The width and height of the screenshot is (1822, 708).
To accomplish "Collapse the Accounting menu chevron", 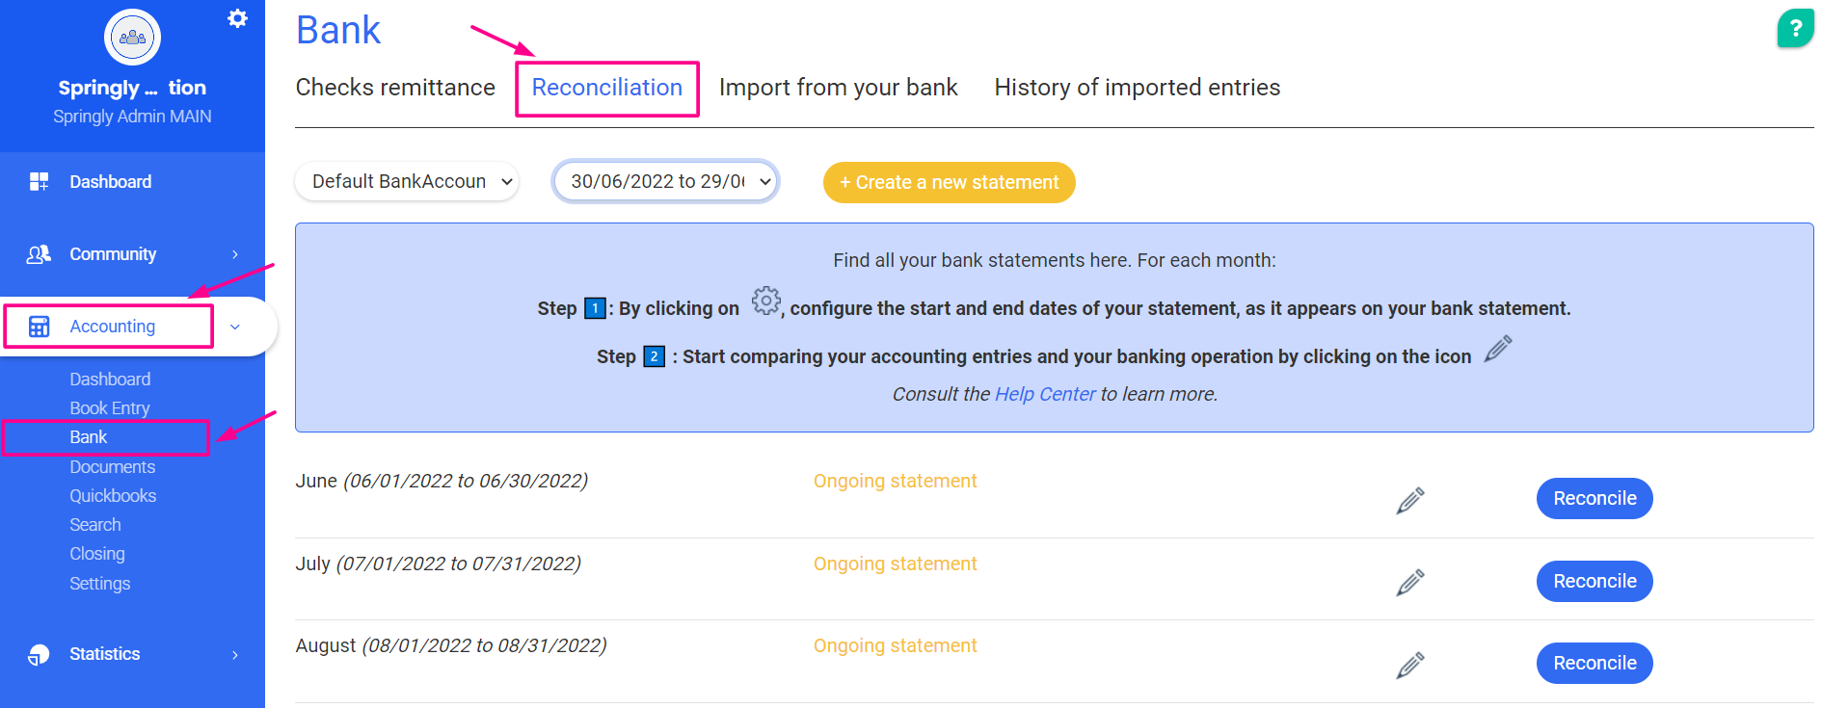I will pos(235,328).
